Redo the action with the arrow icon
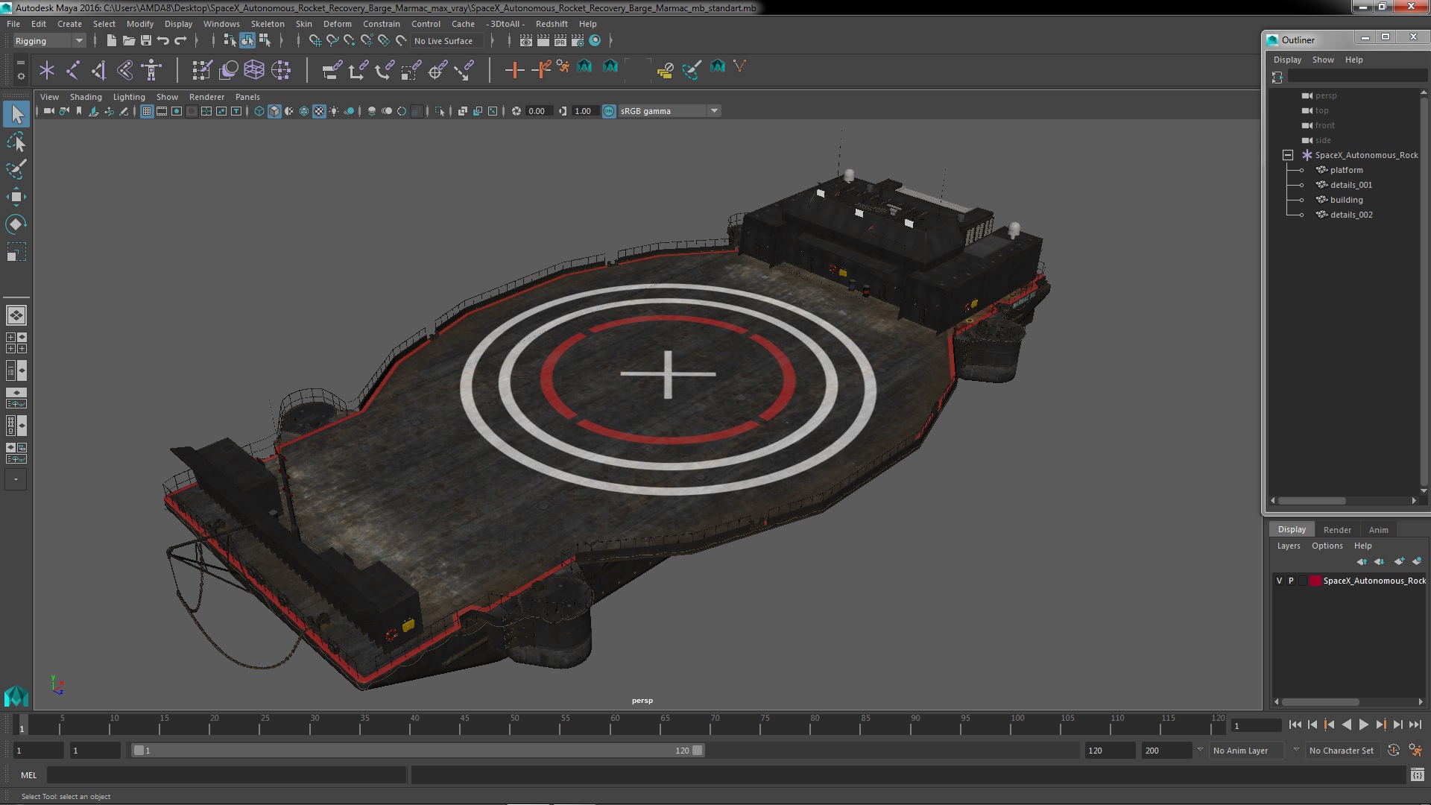The image size is (1431, 805). pos(180,41)
